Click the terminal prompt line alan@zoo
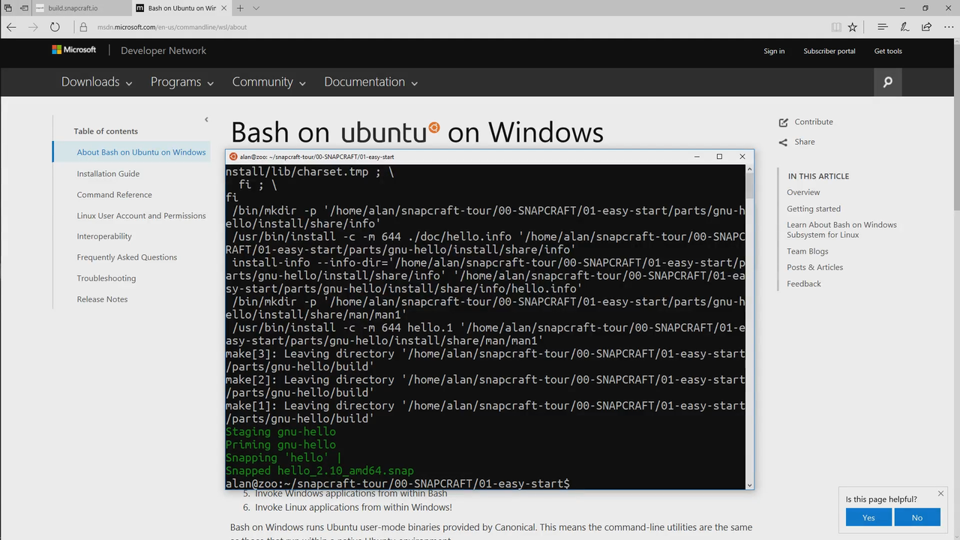 click(397, 484)
